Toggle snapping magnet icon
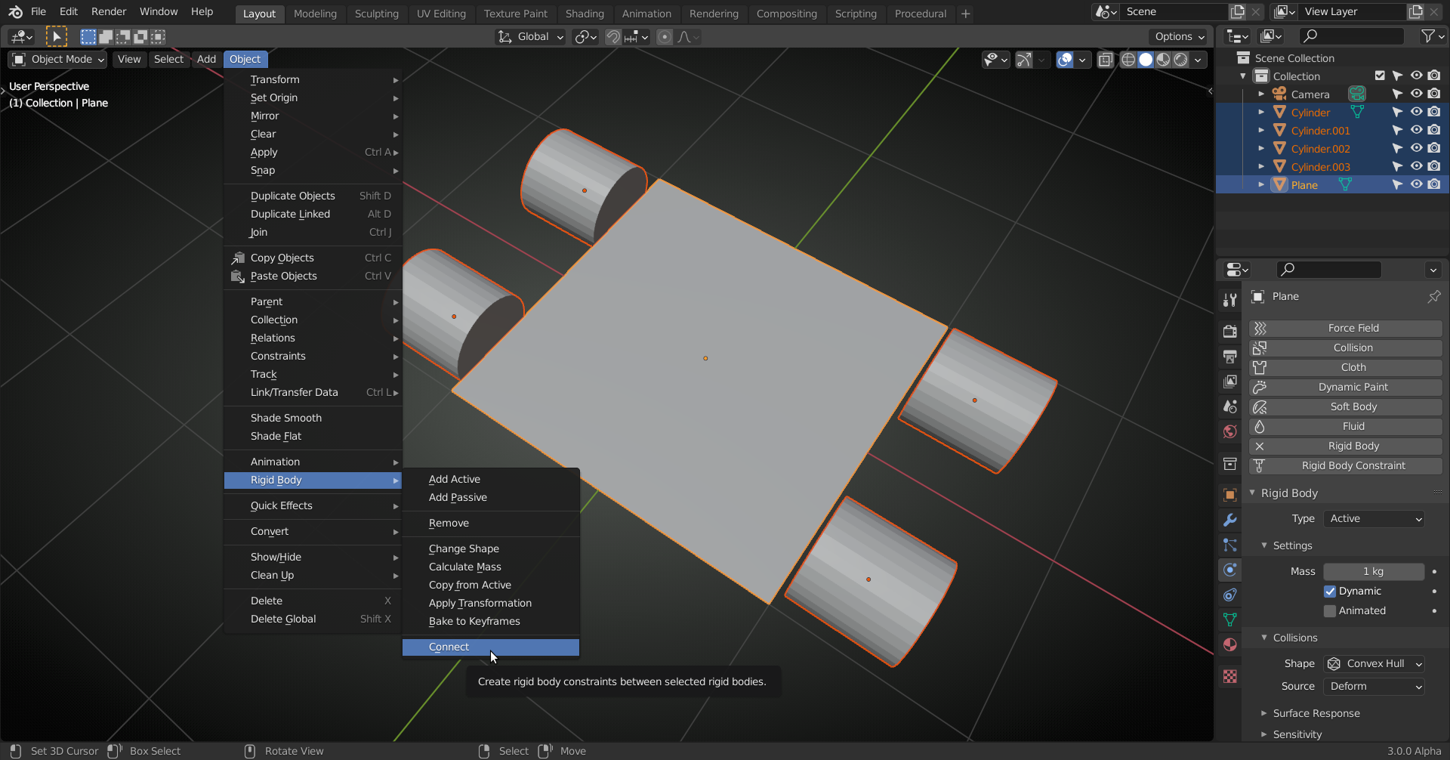 613,37
